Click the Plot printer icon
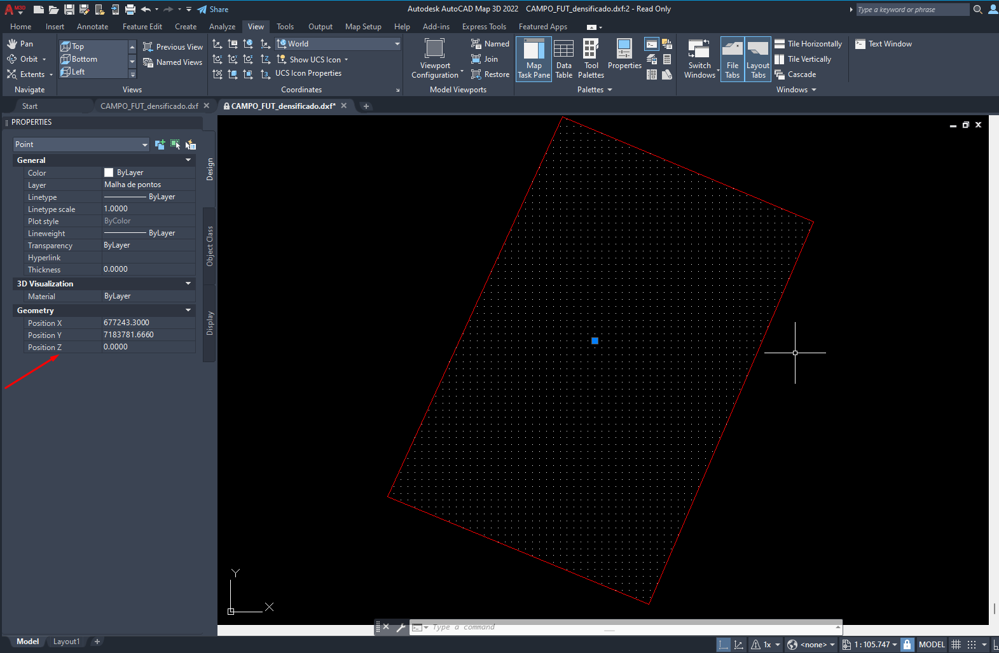The height and width of the screenshot is (653, 999). coord(130,10)
